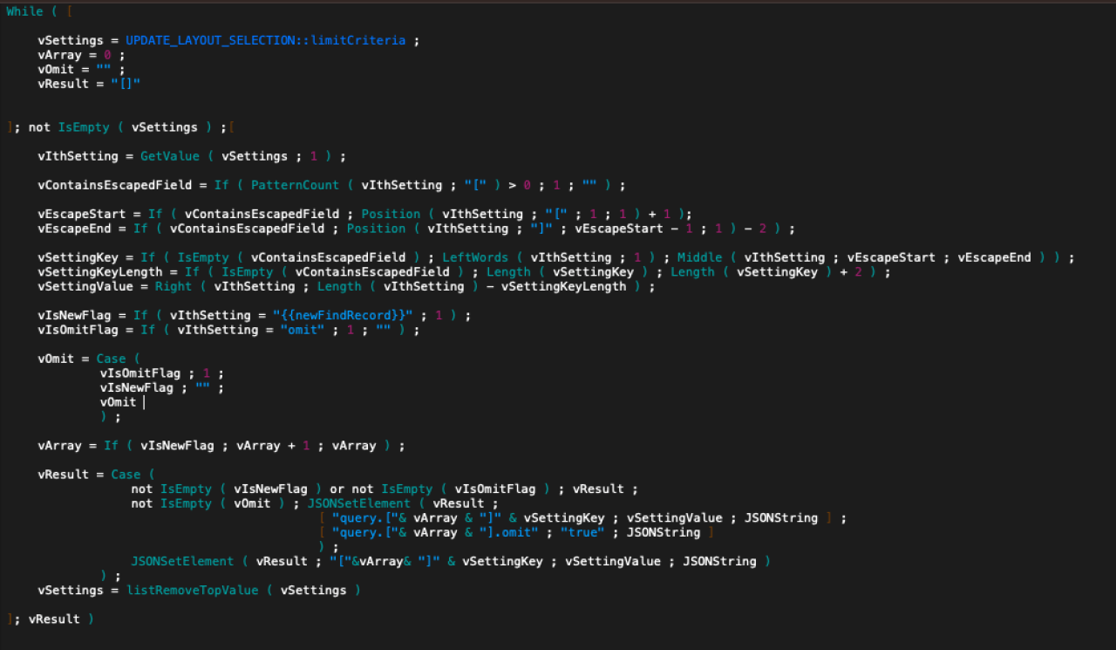This screenshot has height=650, width=1116.
Task: Click the 0 in the "vArray = 0" line
Action: pyautogui.click(x=107, y=55)
